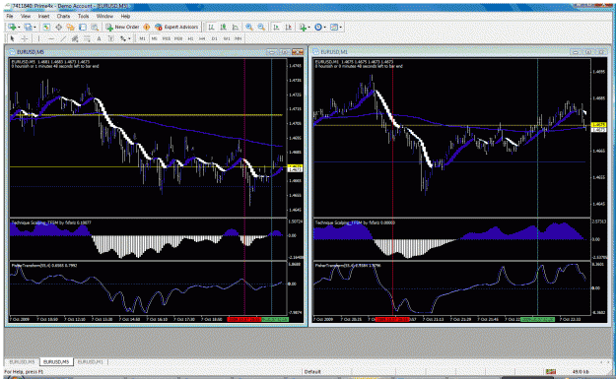
Task: Open the Indicators list icon
Action: 303,28
